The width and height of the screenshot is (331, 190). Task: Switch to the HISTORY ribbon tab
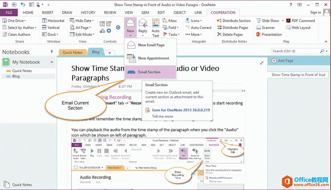(88, 12)
